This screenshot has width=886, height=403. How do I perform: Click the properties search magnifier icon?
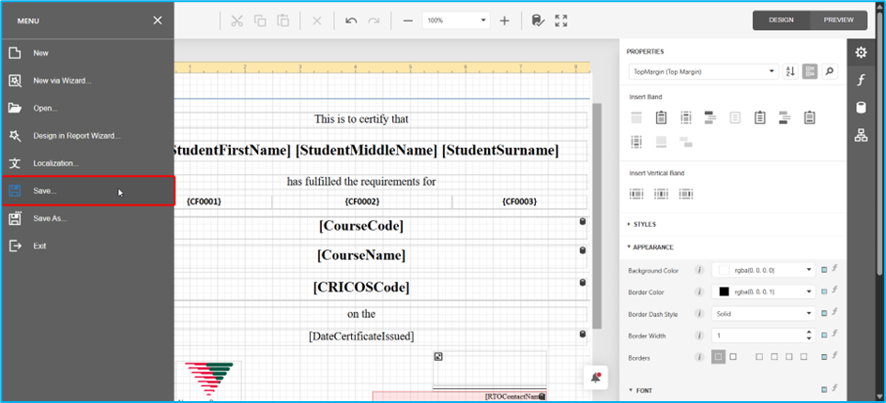click(829, 71)
